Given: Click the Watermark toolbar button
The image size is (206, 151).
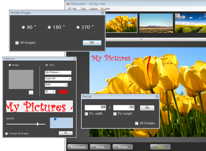Looking at the screenshot, I should point(78,147).
